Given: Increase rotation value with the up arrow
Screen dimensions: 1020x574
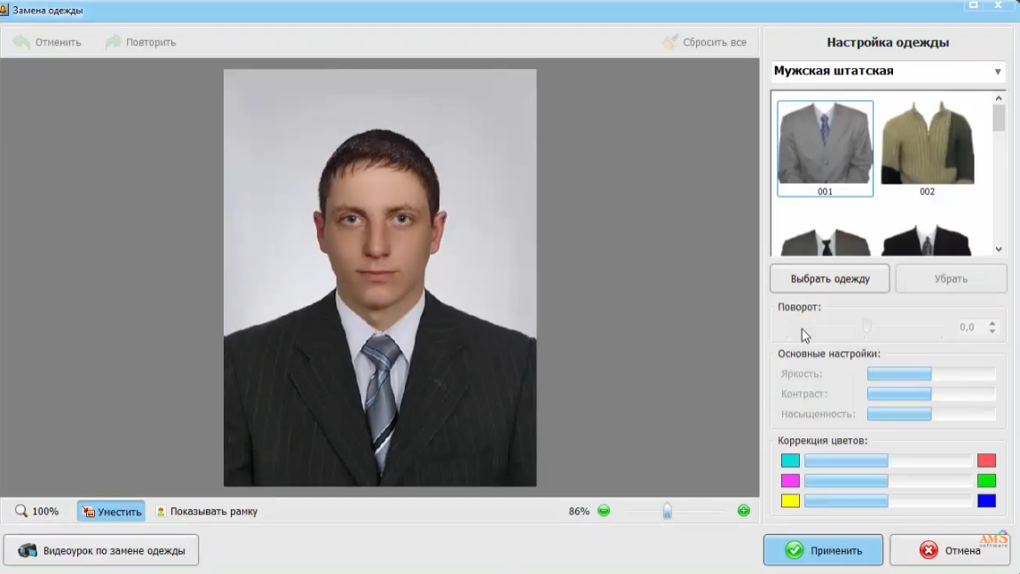Looking at the screenshot, I should [992, 323].
